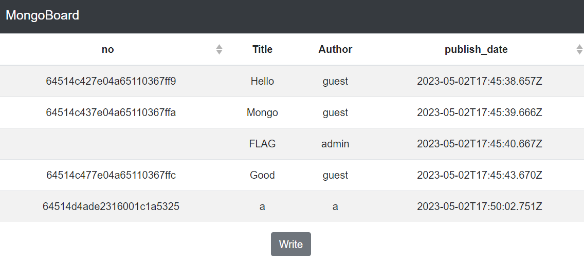Click date 2023-05-02T17:45:39.666Z
Viewport: 584px width, 267px height.
click(x=479, y=112)
